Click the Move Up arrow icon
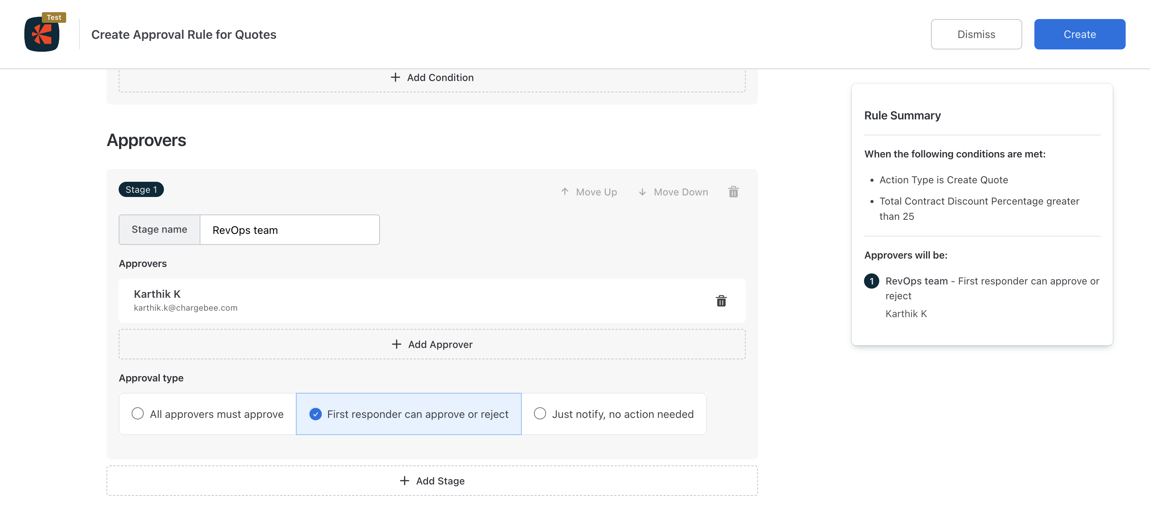 565,192
